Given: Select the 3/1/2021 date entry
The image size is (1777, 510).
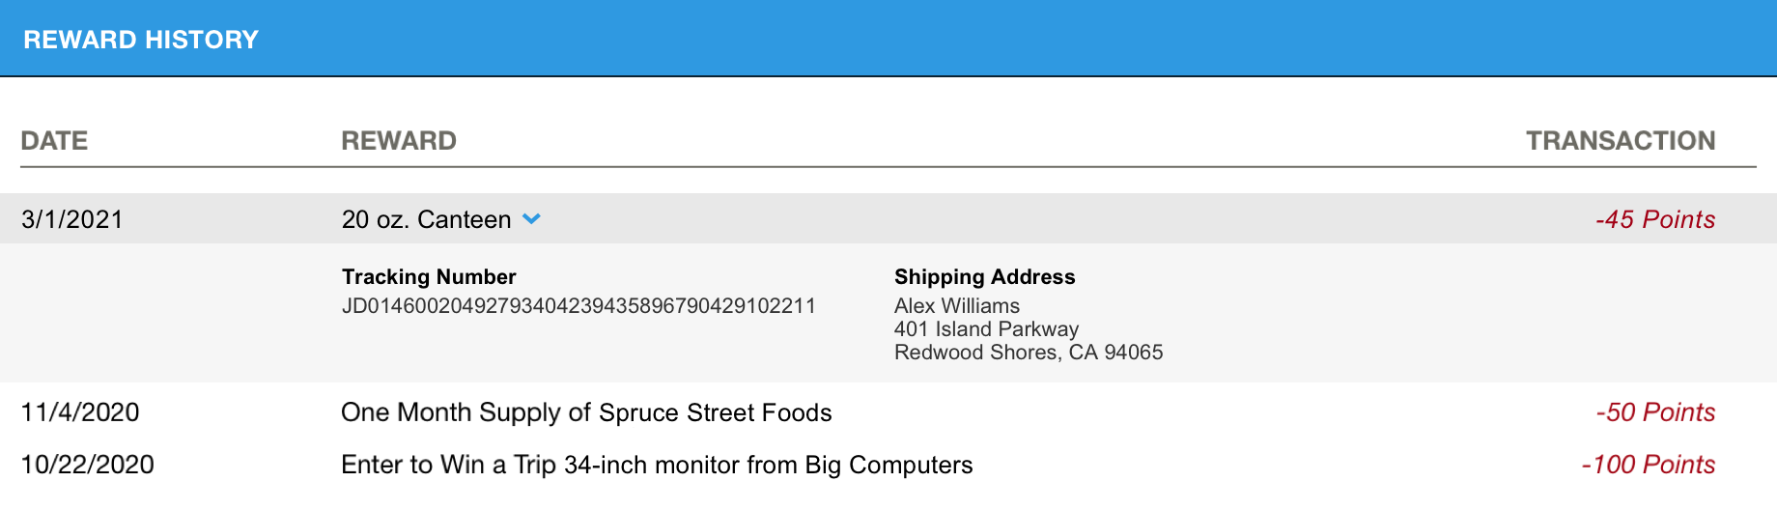Looking at the screenshot, I should [72, 219].
